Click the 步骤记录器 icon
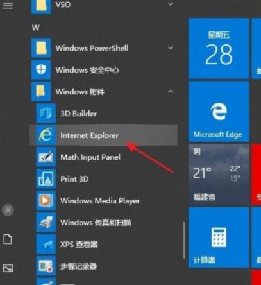 46,266
